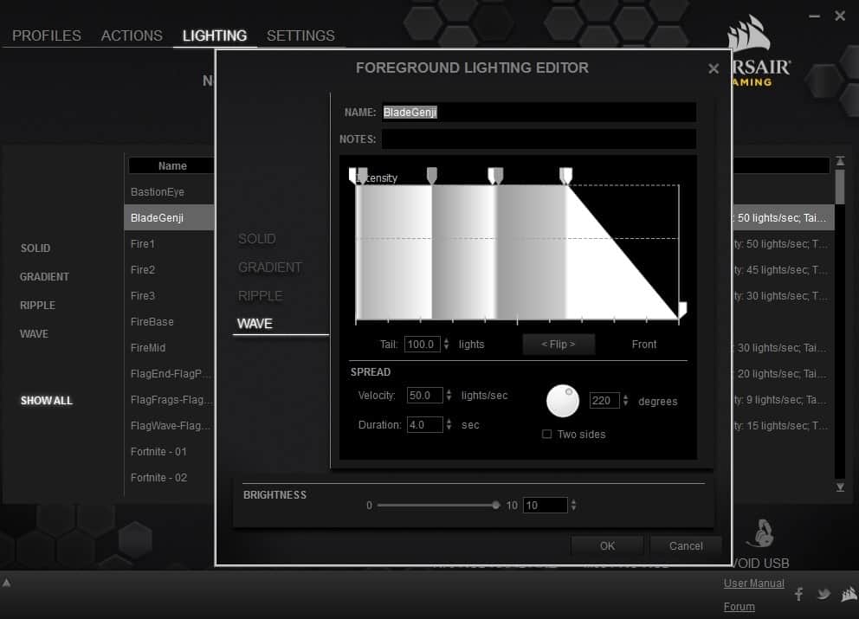Filter list by WAVE in sidebar
The image size is (859, 619).
(34, 333)
